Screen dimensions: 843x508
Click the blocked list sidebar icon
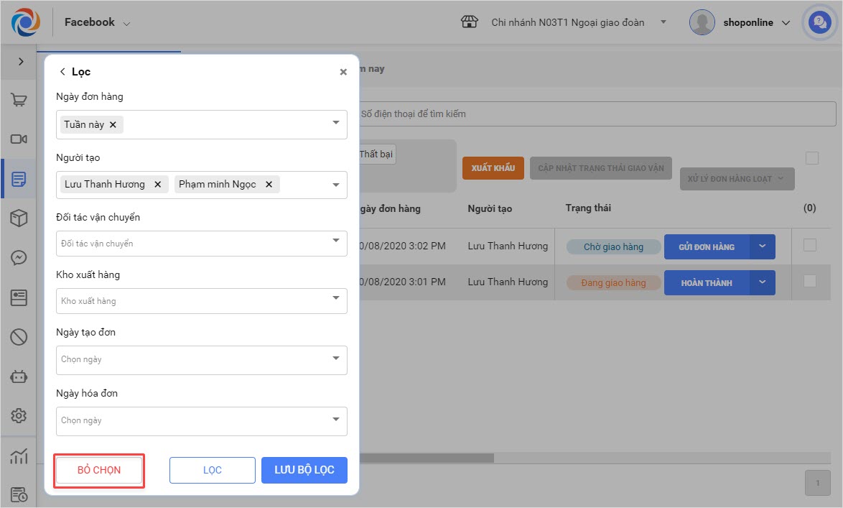(x=19, y=336)
